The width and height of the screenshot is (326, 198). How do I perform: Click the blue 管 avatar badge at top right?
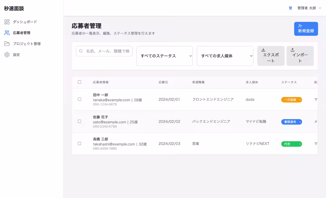click(290, 8)
